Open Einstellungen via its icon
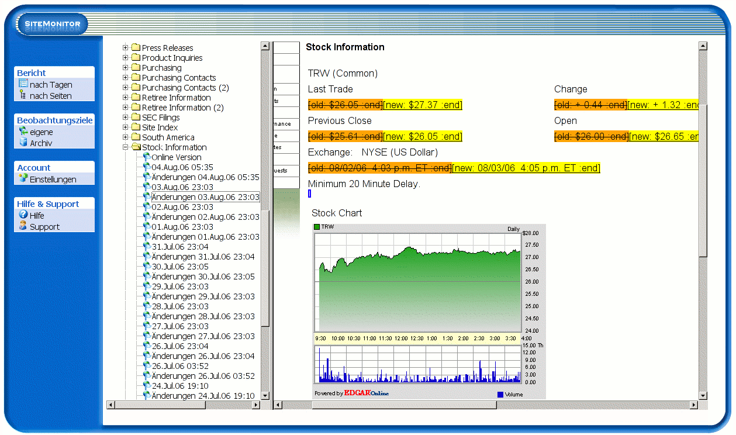 pos(23,179)
